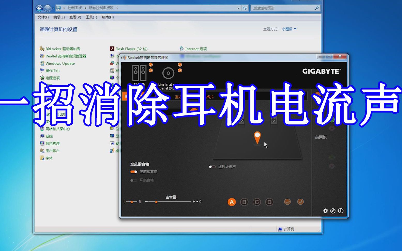Click the L-R balance slider handle
The width and height of the screenshot is (402, 251).
(132, 202)
